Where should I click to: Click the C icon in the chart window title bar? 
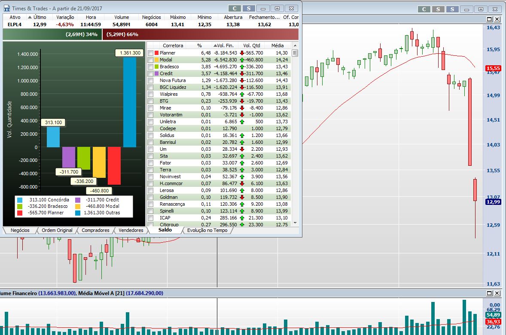tap(424, 9)
